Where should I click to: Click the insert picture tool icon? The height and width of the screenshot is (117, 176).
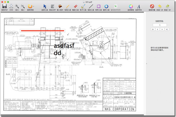[x=60, y=6]
